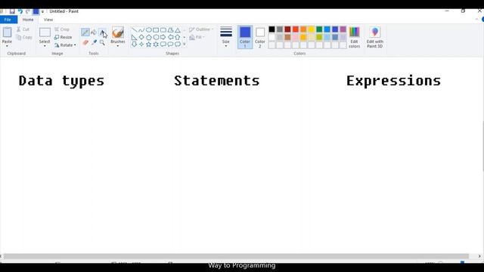Activate the Color 2 swatch

(260, 37)
